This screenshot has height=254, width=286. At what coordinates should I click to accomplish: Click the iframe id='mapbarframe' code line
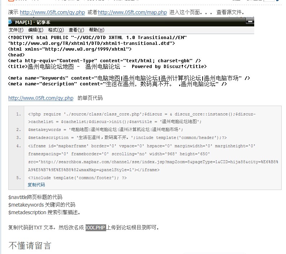click(142, 146)
